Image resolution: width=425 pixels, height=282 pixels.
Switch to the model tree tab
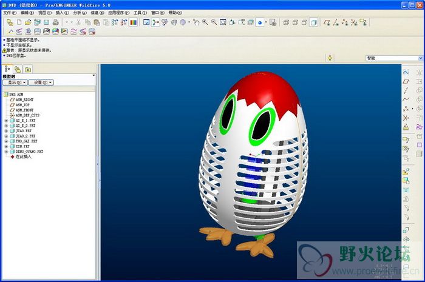[7, 69]
